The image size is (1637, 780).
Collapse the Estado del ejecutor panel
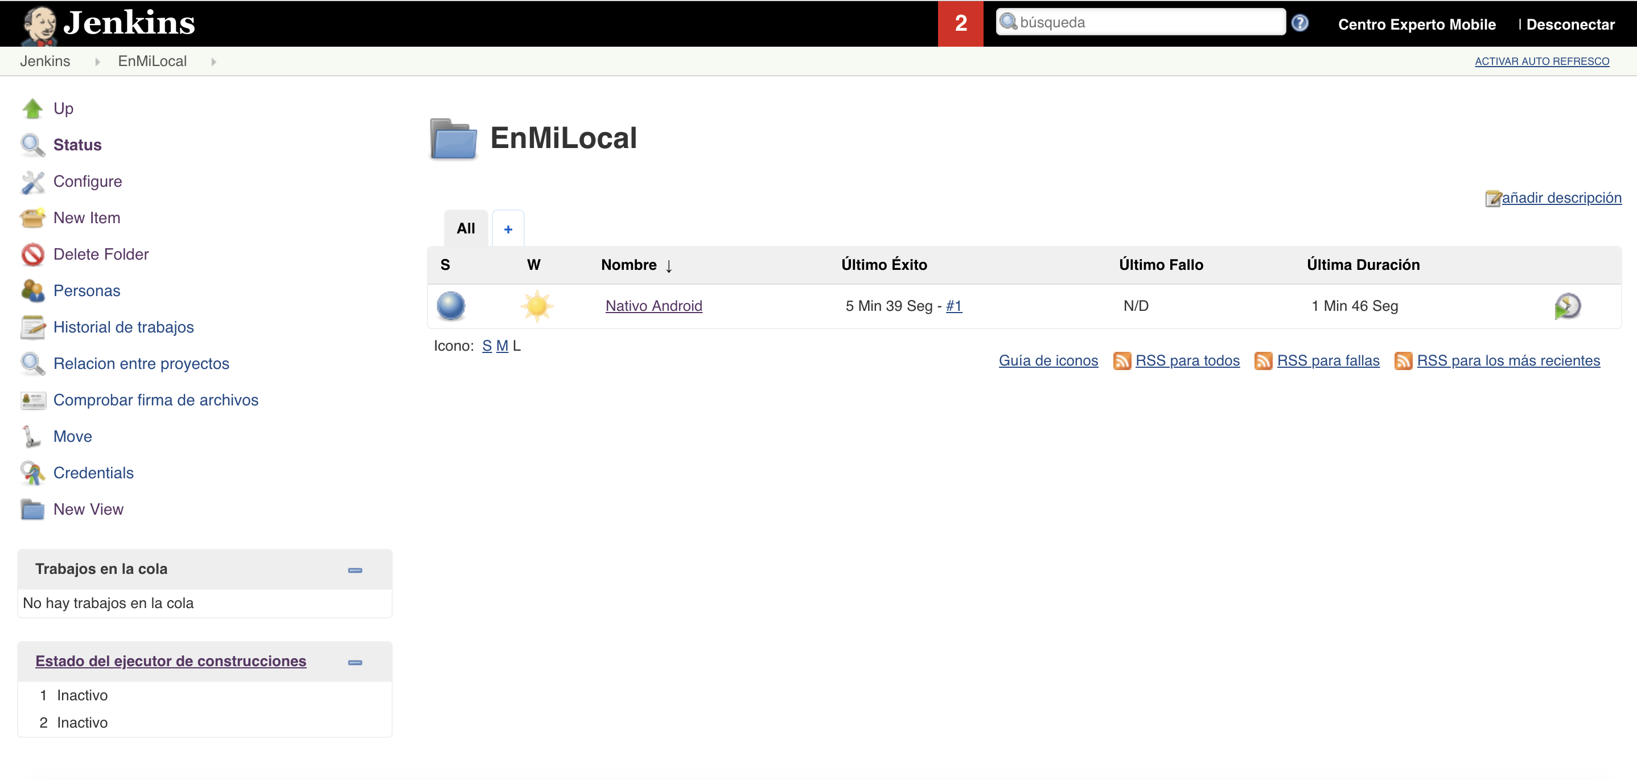click(x=356, y=662)
